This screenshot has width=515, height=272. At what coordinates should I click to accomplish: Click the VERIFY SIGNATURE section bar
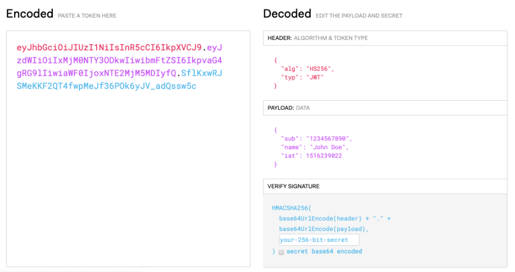point(385,186)
